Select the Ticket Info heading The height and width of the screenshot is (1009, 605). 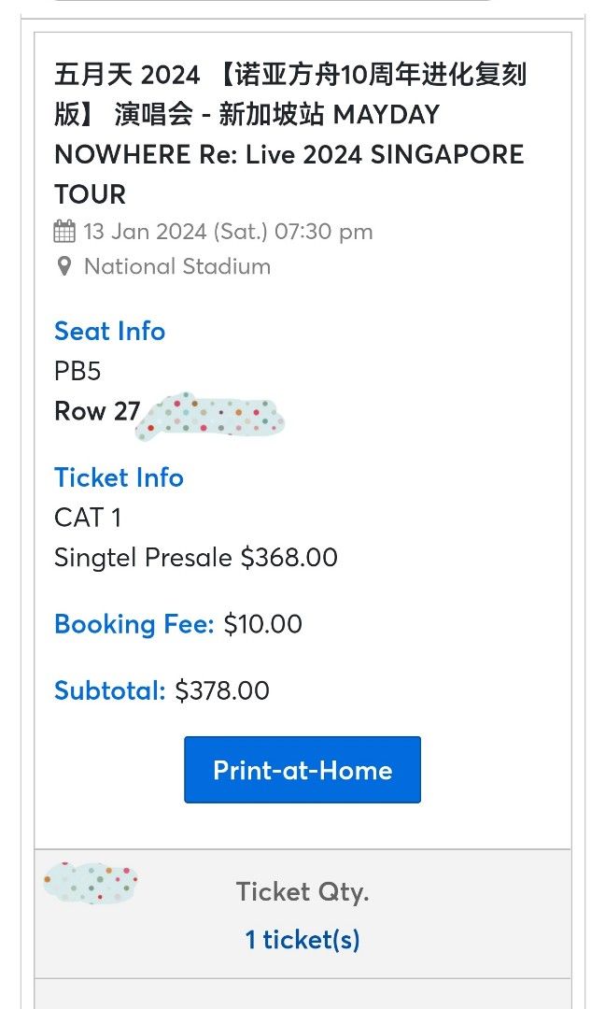coord(119,478)
